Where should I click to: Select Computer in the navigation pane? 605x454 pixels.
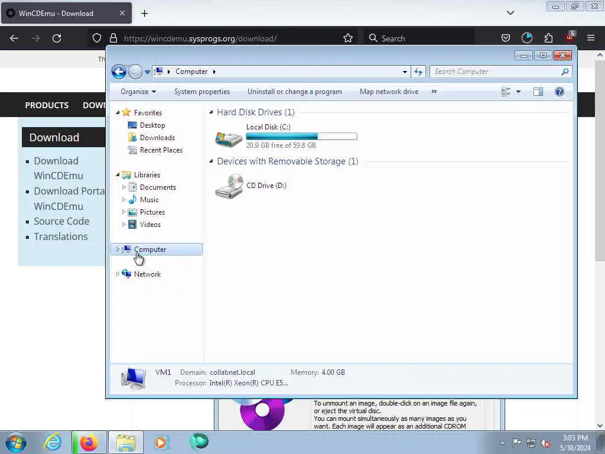coord(150,249)
